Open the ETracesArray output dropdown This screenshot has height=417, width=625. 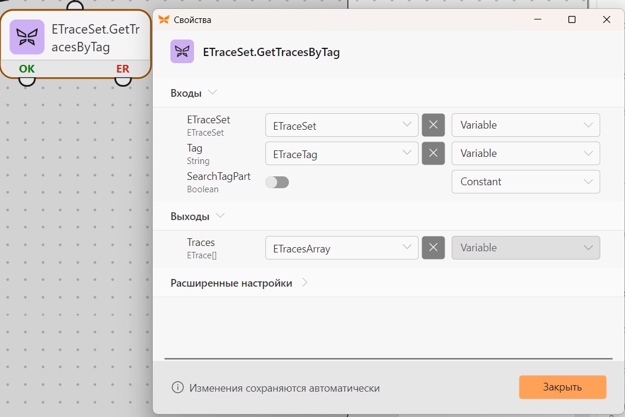(341, 248)
